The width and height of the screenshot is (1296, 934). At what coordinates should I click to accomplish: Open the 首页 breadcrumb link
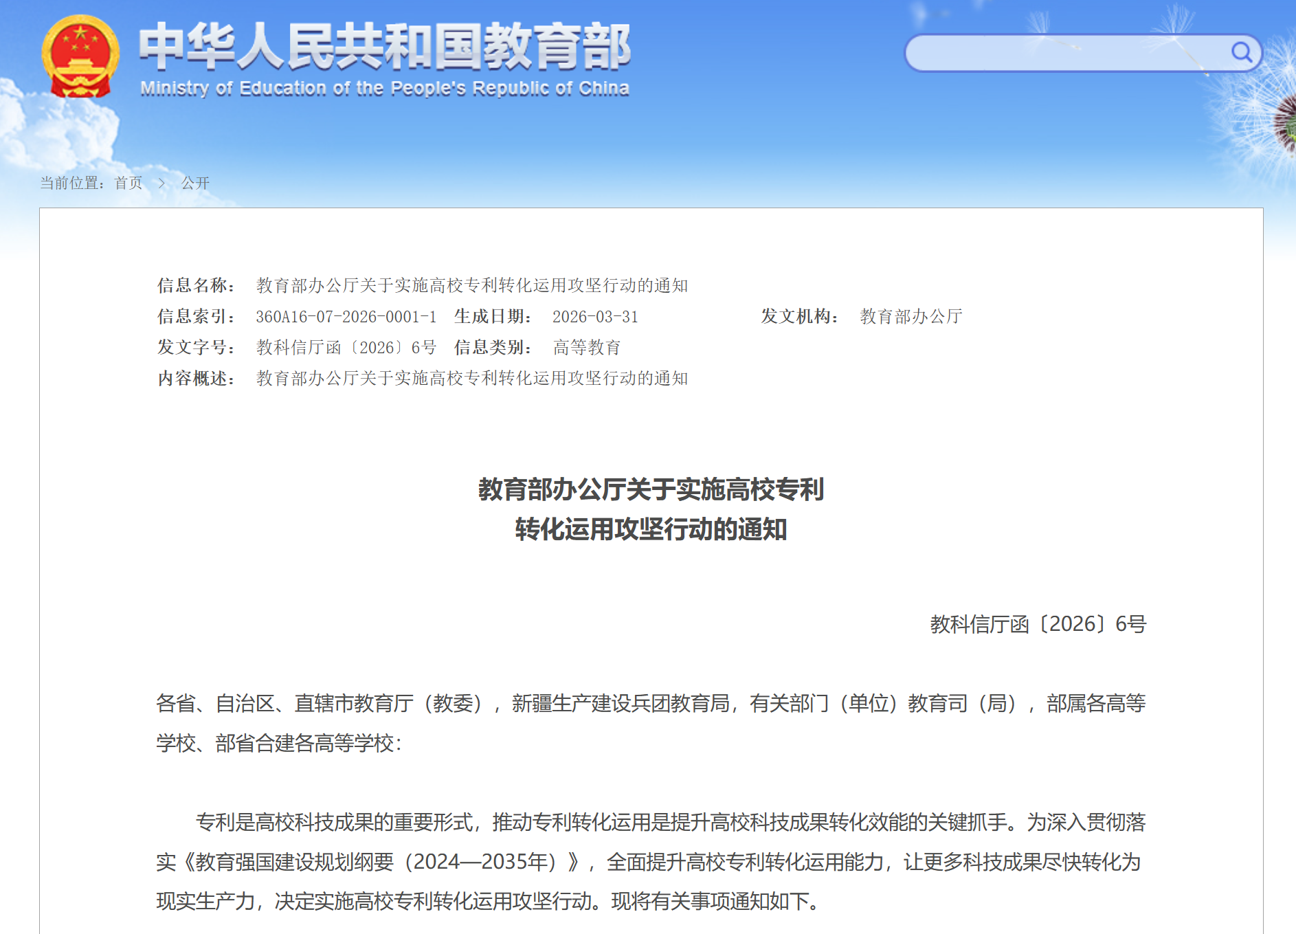click(126, 183)
